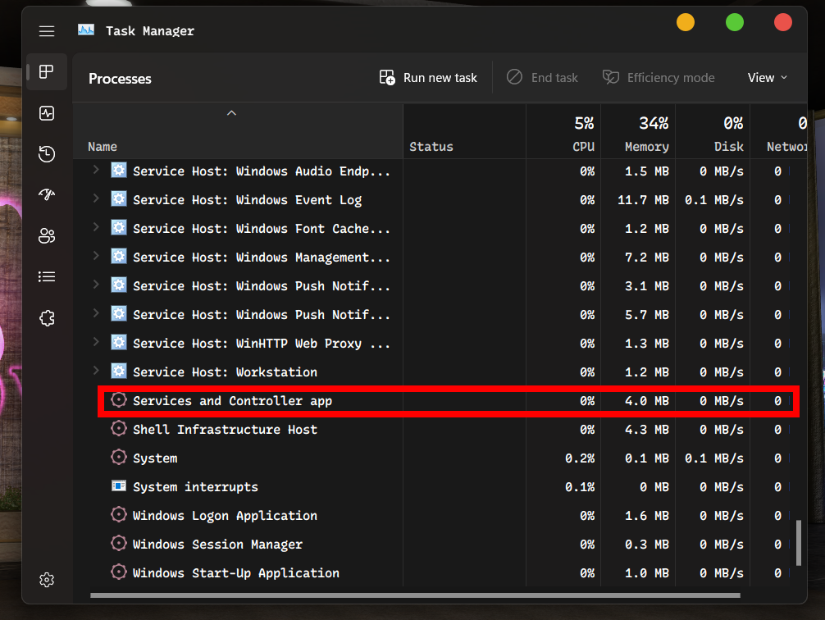Sort by the Disk column header
Screen dimensions: 825x620
[713, 131]
